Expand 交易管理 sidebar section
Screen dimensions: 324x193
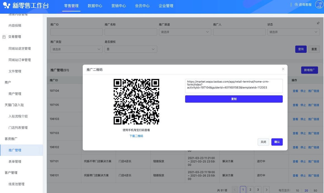[15, 37]
